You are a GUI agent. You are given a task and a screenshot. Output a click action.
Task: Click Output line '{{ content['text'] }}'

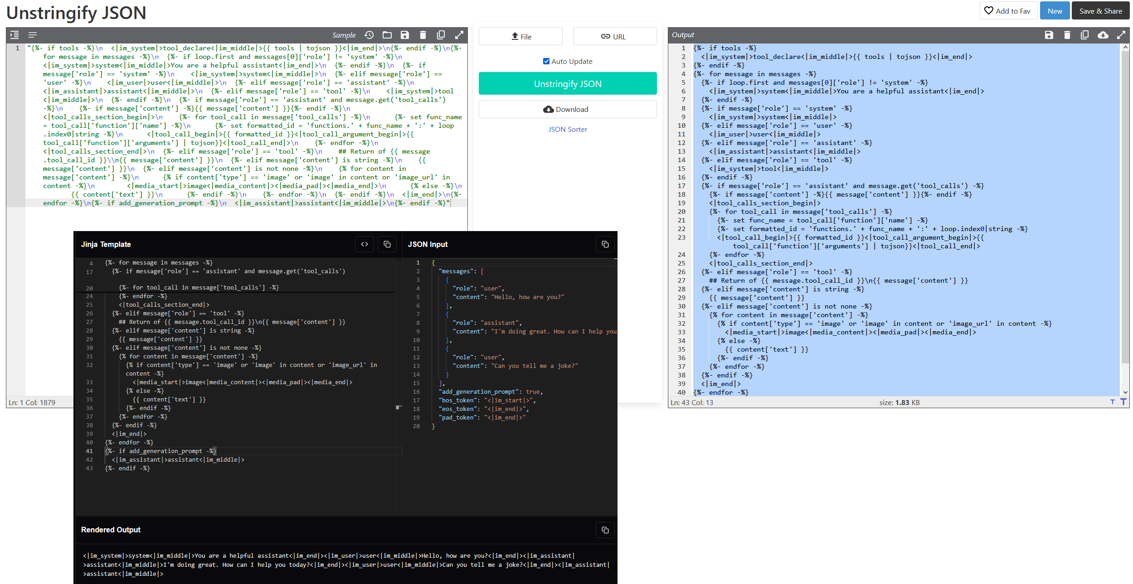[766, 349]
